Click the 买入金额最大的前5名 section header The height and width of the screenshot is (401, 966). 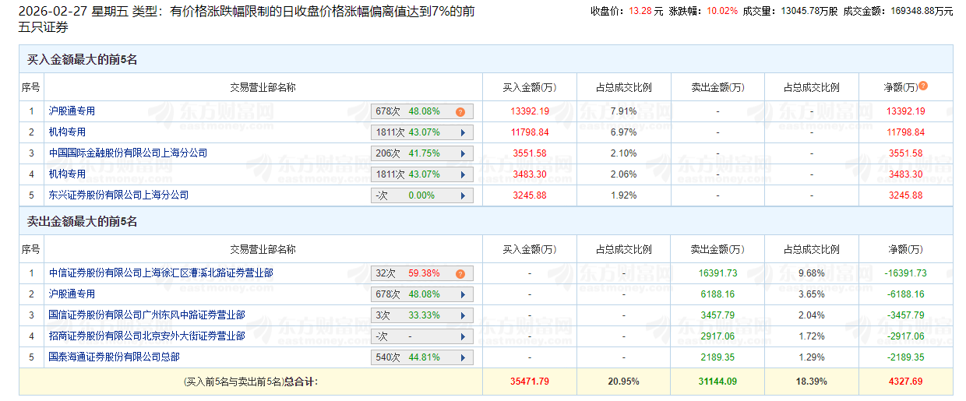pos(82,59)
